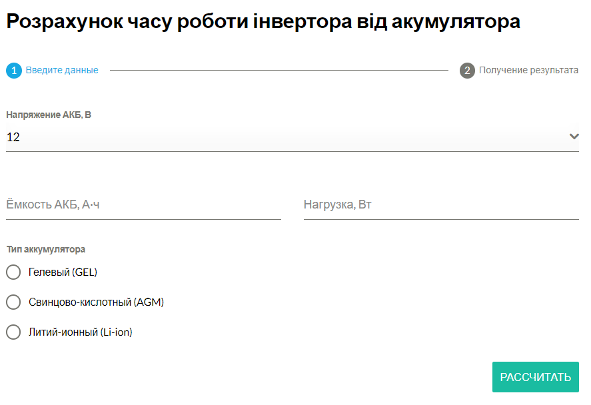Screen dimensions: 591x405
Task: Click the dropdown chevron next to 12
Action: pyautogui.click(x=574, y=137)
